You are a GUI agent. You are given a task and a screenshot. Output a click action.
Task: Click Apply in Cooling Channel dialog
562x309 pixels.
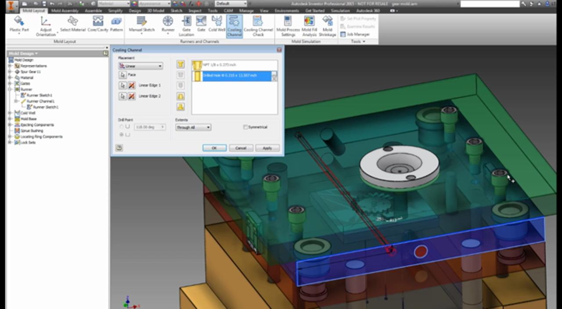(267, 148)
